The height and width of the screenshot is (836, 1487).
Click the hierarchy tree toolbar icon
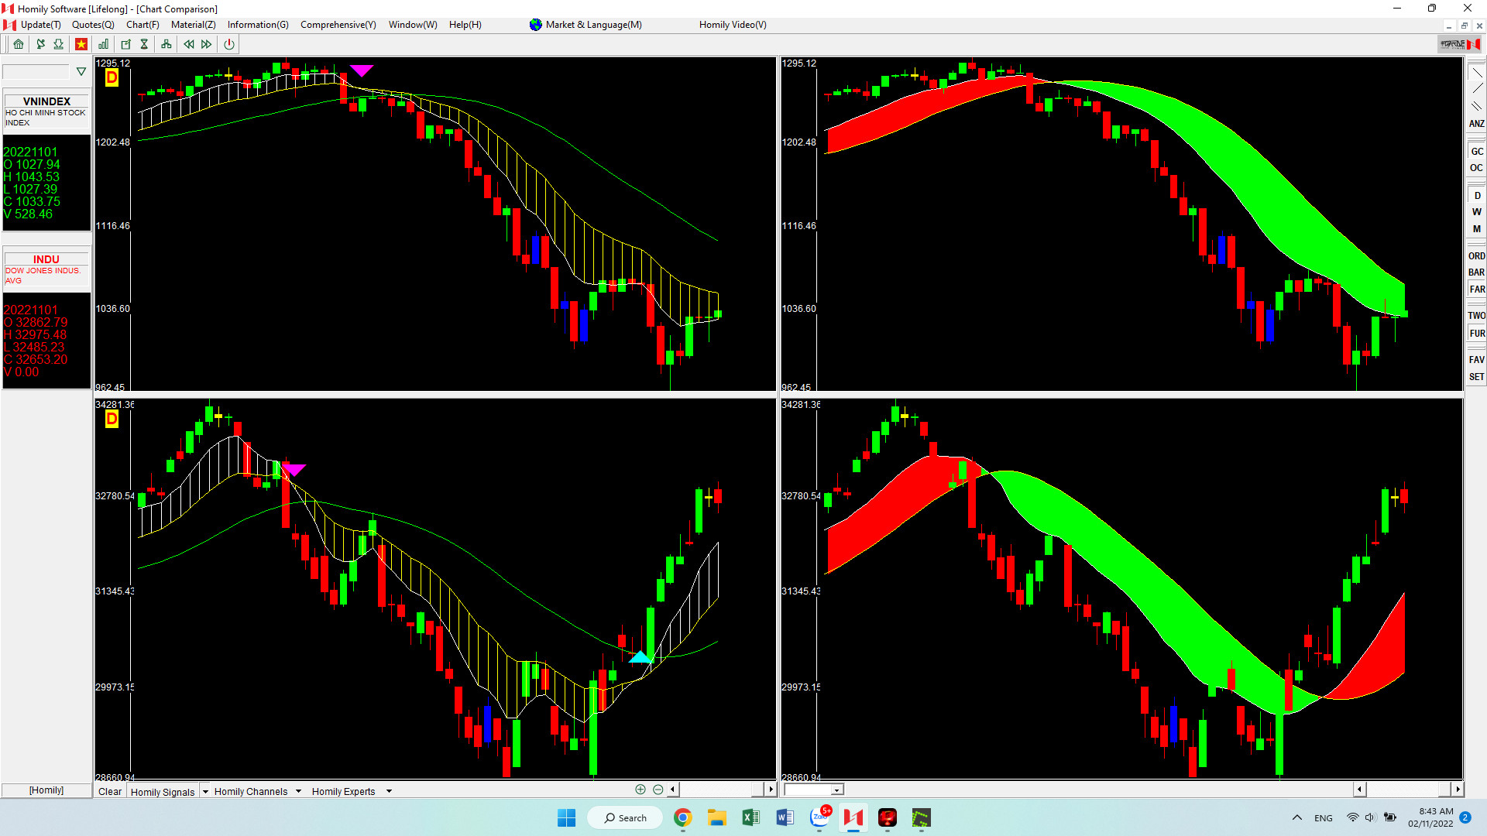click(x=166, y=44)
